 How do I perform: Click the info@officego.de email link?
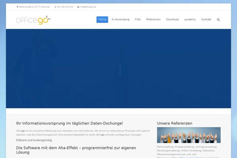pyautogui.click(x=88, y=7)
